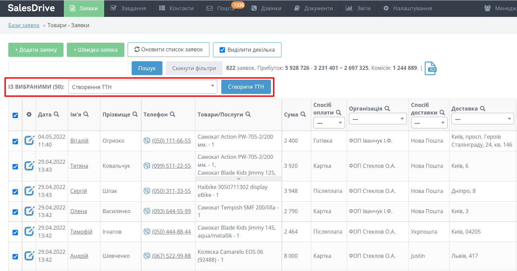Search by date using magnifier icon
Screen dimensions: 517x271
tap(57, 114)
